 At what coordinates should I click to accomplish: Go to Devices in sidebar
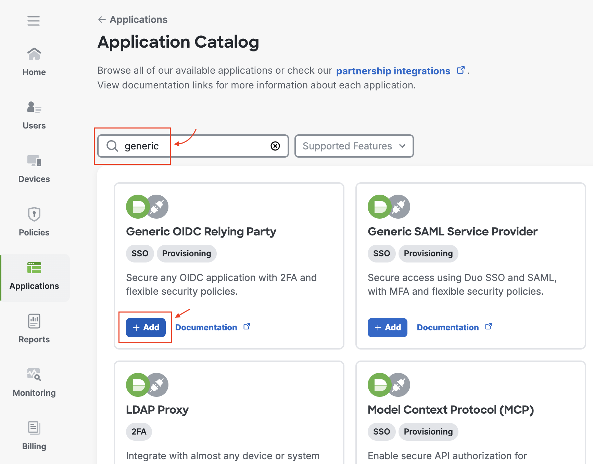click(x=34, y=161)
